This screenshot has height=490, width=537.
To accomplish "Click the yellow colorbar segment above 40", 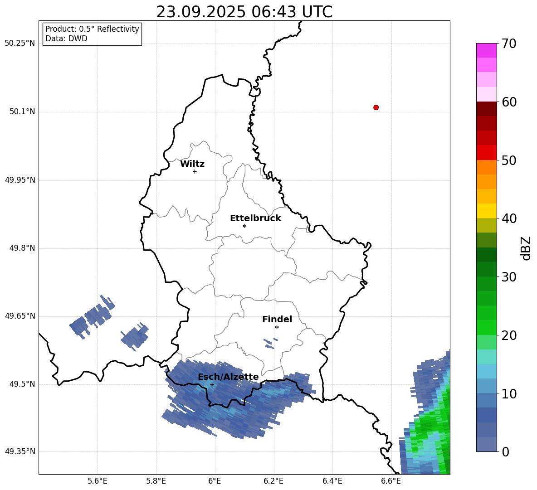I will tap(486, 210).
